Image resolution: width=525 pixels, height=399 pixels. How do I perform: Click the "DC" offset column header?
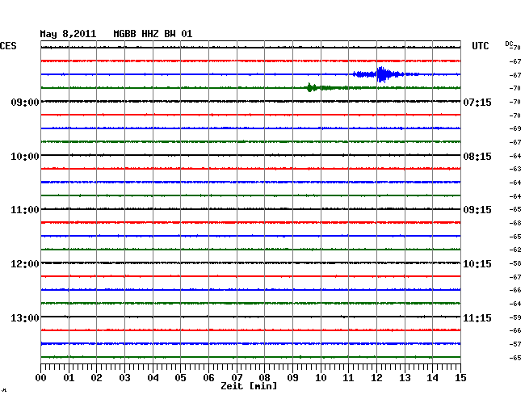pyautogui.click(x=509, y=44)
